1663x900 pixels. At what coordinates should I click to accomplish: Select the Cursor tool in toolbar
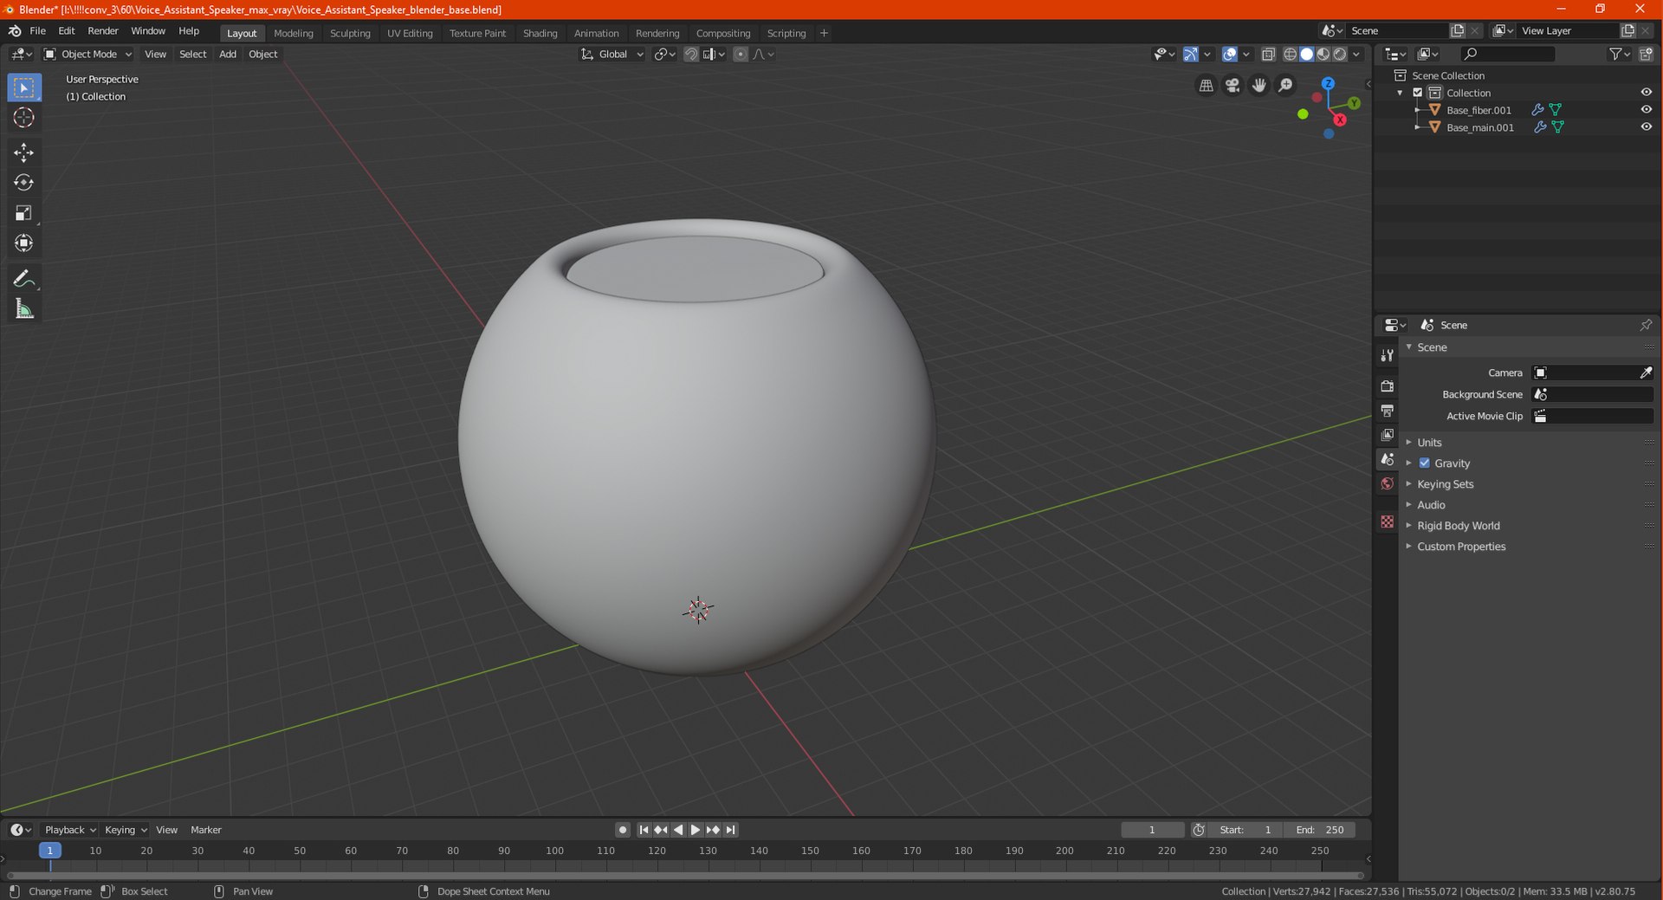click(x=23, y=118)
